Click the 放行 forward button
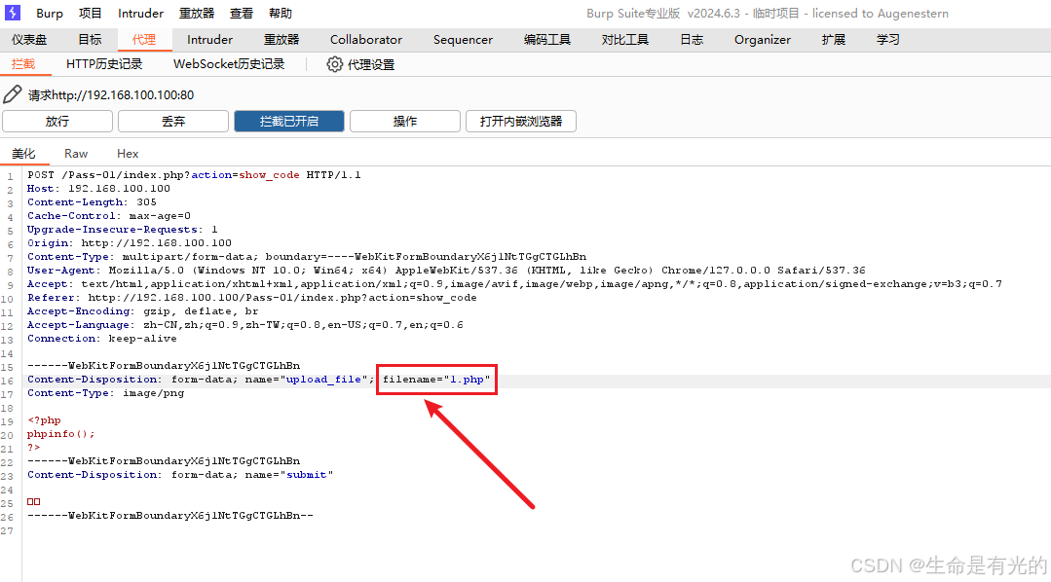Screen dimensions: 1051x582 (x=57, y=122)
